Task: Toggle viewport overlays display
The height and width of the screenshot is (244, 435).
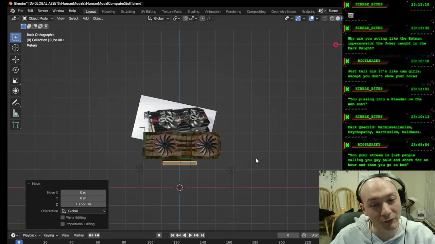Action: click(x=311, y=18)
